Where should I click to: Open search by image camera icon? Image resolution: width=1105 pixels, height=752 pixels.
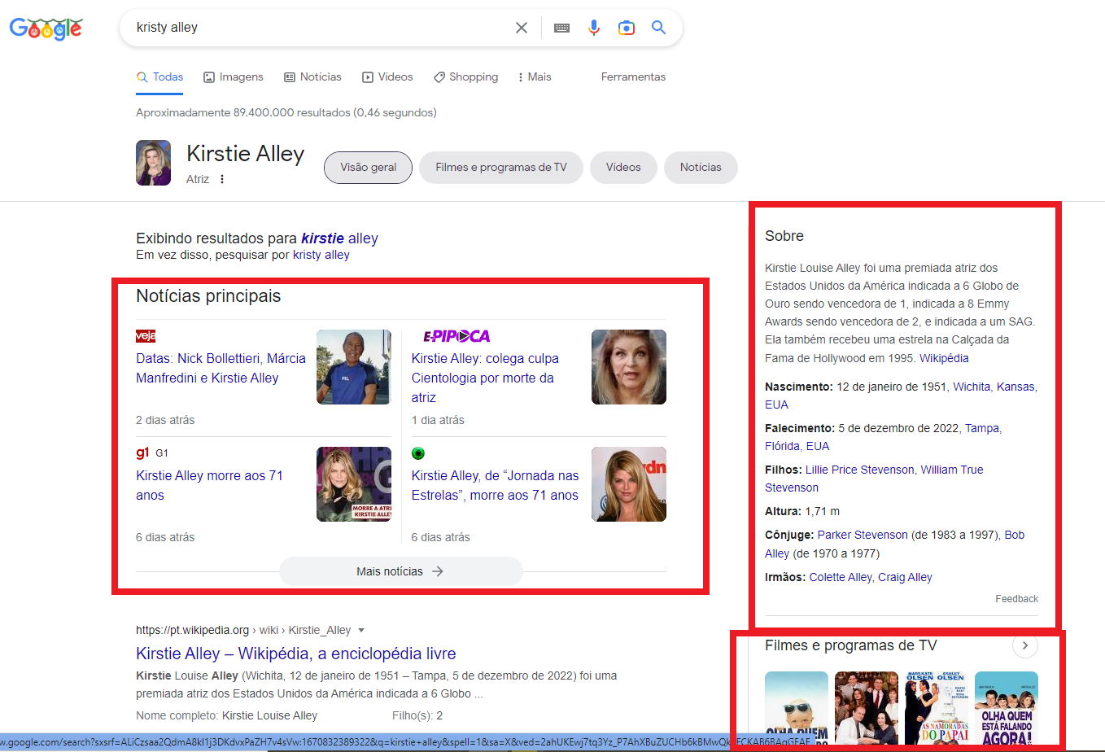point(627,28)
